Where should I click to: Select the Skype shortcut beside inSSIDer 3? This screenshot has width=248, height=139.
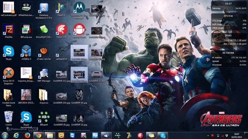(9, 53)
